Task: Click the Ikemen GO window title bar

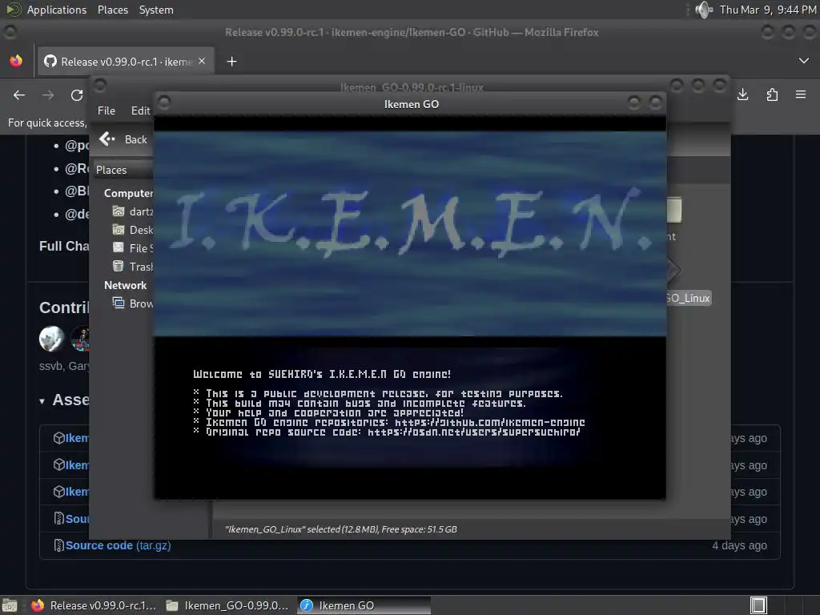Action: coord(411,104)
